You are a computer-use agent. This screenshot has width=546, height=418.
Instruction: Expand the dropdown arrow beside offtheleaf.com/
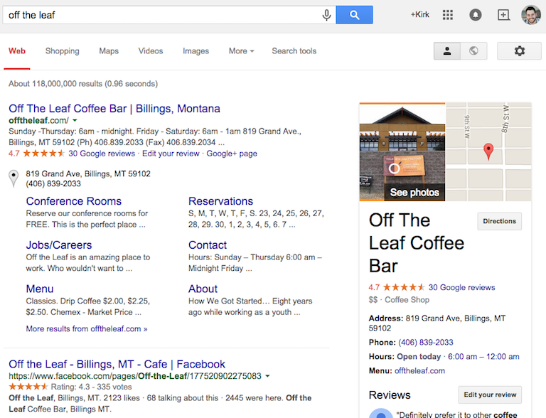[75, 122]
